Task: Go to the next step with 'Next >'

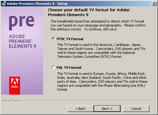Action: click(x=107, y=109)
